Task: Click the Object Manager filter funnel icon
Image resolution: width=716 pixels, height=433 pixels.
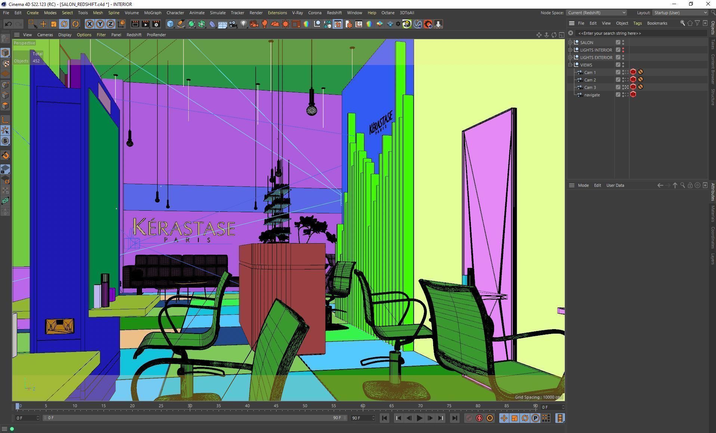Action: point(697,23)
